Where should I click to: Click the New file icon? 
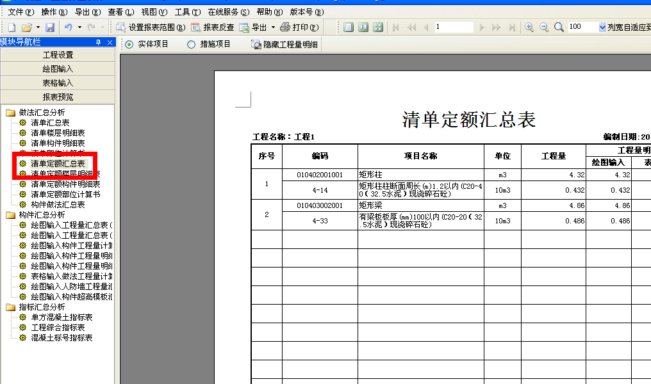click(12, 28)
